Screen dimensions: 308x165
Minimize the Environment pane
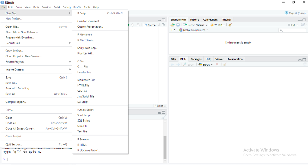tap(300, 20)
